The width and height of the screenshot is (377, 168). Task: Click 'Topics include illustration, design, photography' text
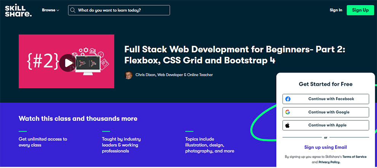(210, 145)
